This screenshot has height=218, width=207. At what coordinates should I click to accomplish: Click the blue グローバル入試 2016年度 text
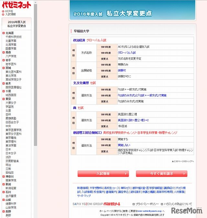[126, 53]
